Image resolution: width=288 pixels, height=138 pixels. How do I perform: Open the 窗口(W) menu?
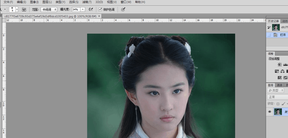pos(126,2)
